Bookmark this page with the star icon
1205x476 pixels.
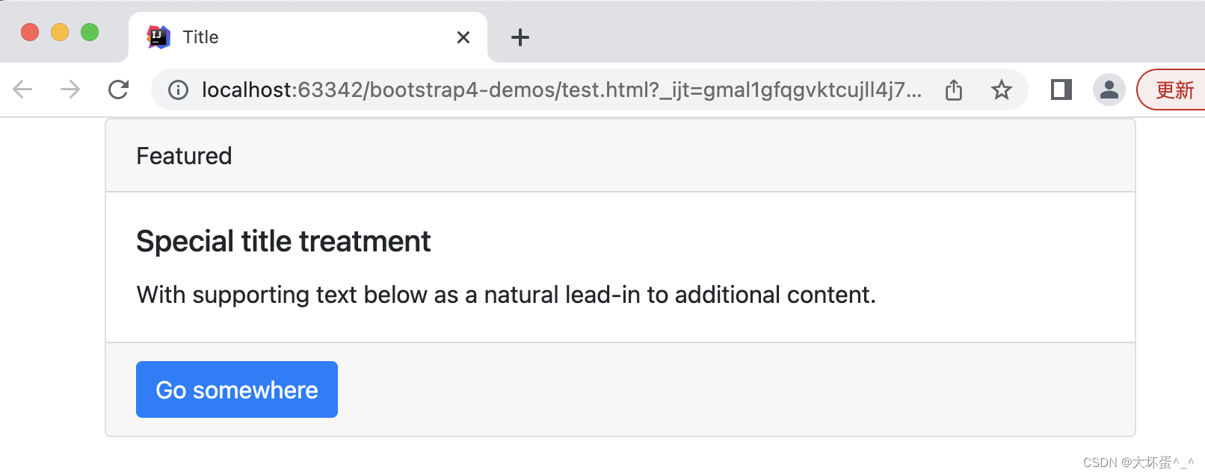point(1001,90)
